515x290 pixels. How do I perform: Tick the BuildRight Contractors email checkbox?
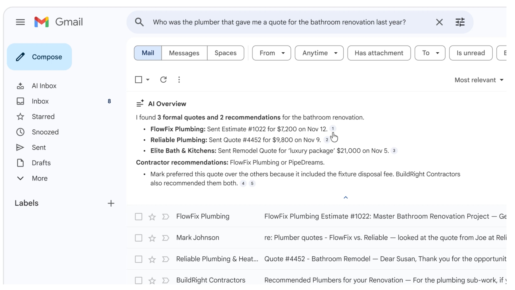[x=138, y=280]
